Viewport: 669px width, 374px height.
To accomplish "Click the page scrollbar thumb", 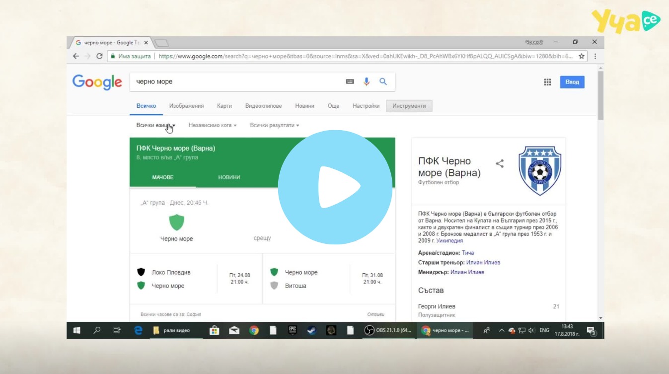I will point(600,95).
